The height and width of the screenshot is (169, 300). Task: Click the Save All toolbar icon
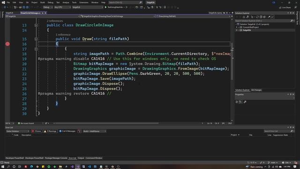pyautogui.click(x=27, y=8)
